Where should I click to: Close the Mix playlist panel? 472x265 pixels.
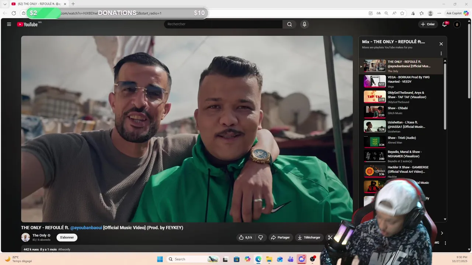(x=441, y=44)
